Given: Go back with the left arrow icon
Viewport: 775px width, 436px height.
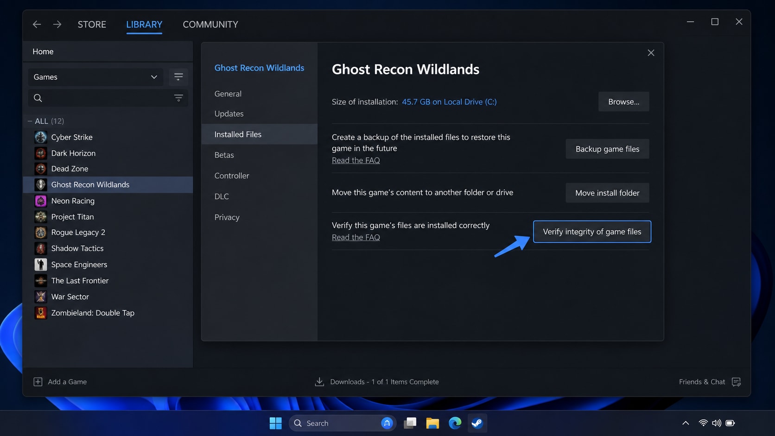Looking at the screenshot, I should pyautogui.click(x=37, y=24).
